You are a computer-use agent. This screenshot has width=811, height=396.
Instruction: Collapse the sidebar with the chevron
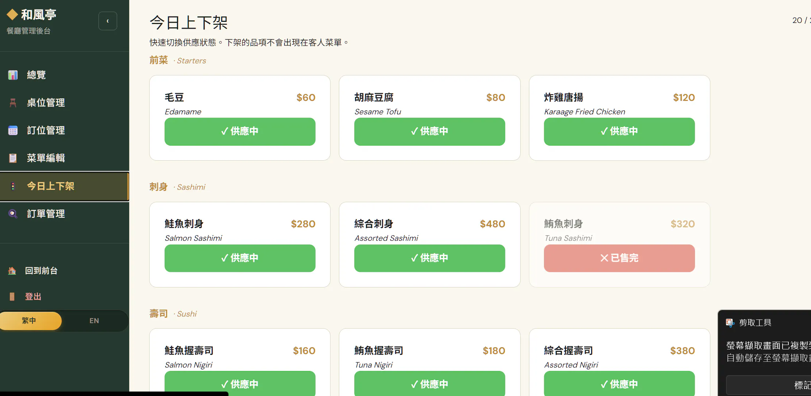point(108,21)
